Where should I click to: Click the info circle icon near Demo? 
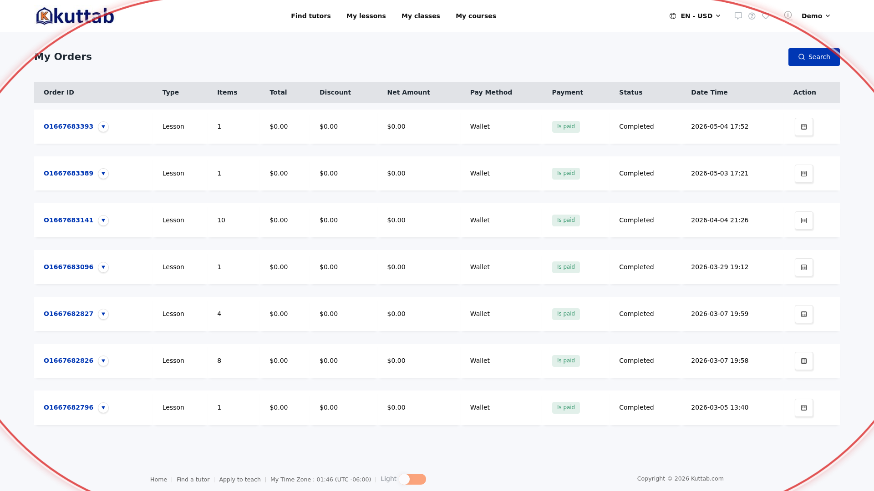click(788, 15)
